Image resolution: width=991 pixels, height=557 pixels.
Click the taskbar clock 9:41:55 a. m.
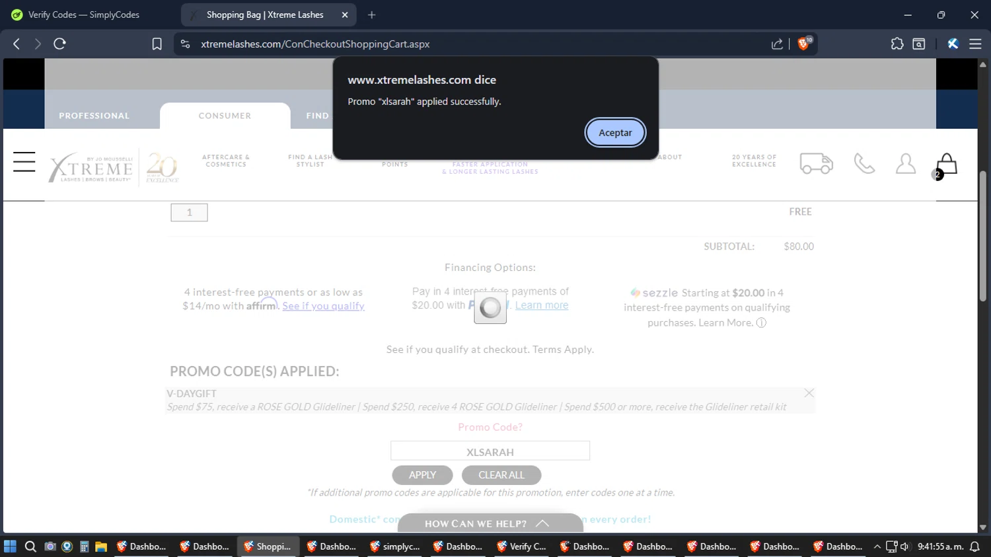click(940, 546)
